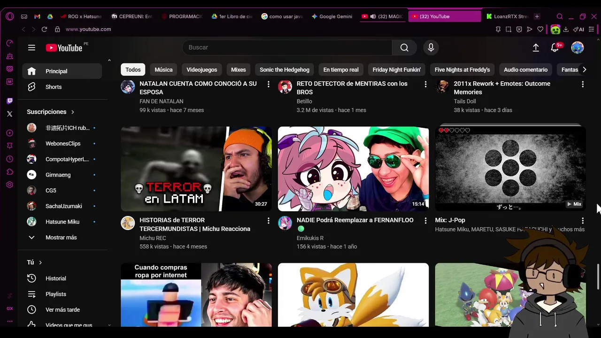
Task: Select the Videojuegos filter chip
Action: tap(202, 69)
